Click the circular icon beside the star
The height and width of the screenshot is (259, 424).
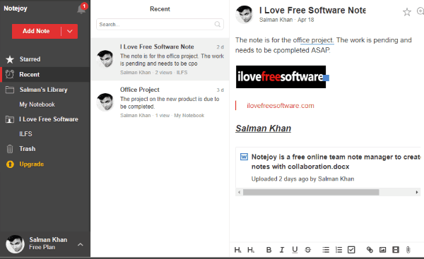pyautogui.click(x=420, y=11)
